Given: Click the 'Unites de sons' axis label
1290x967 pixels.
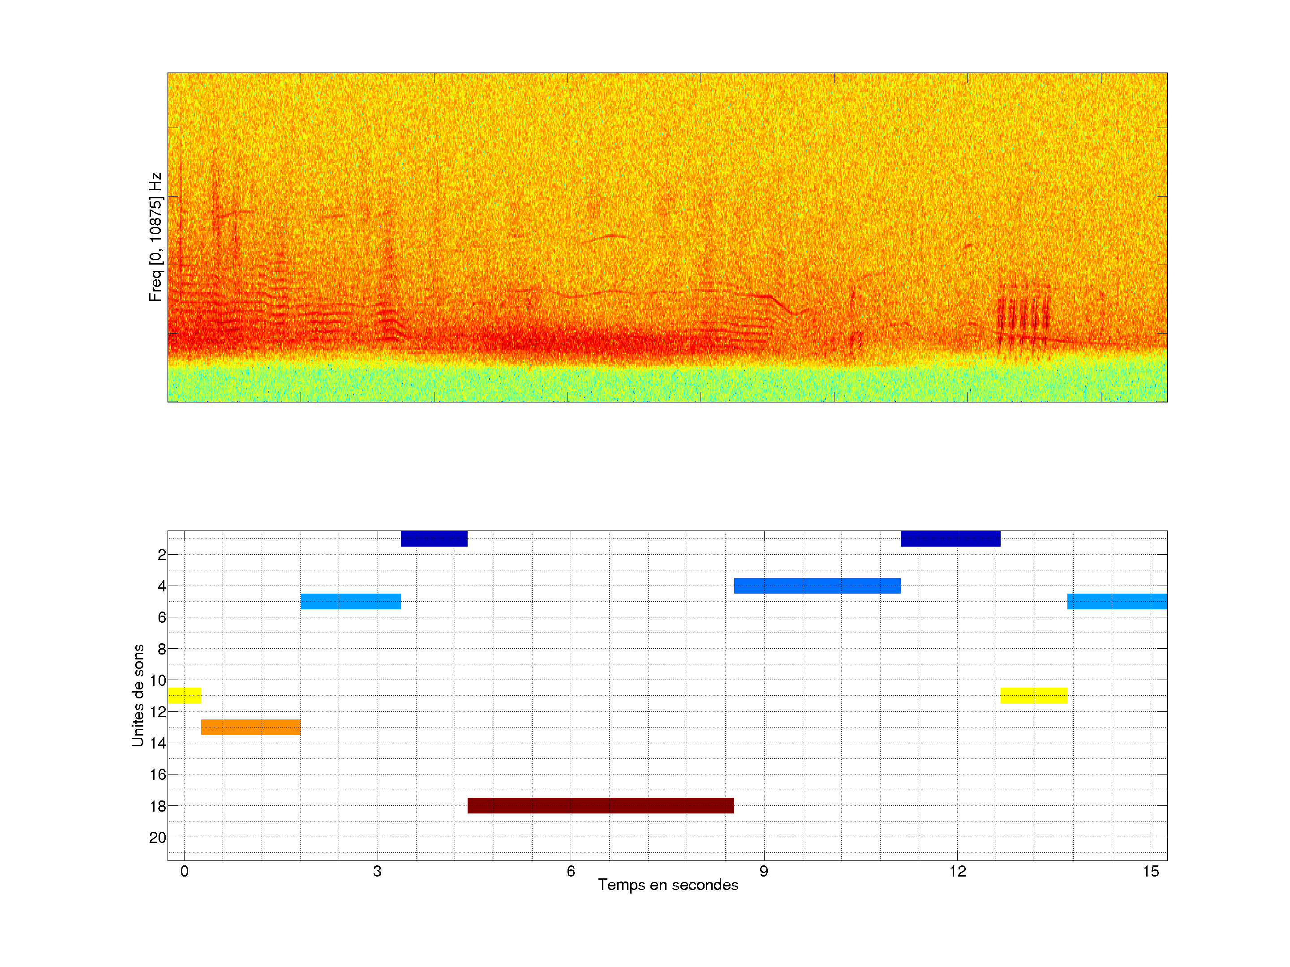Looking at the screenshot, I should [138, 695].
